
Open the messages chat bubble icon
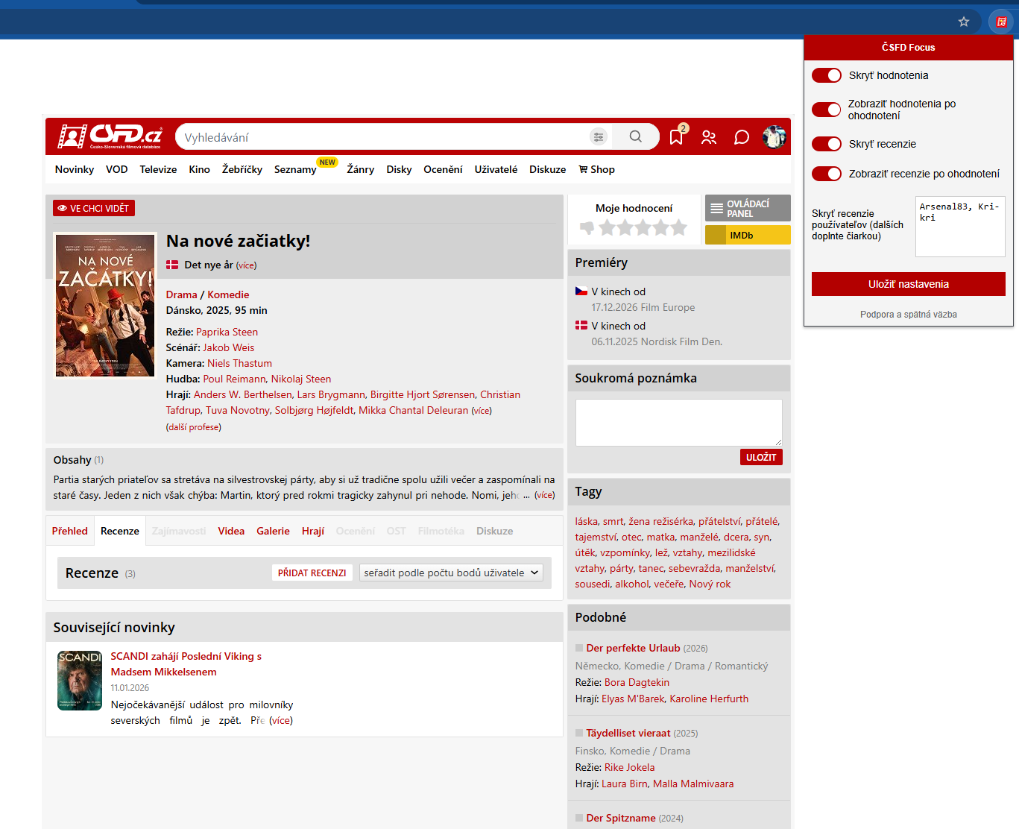pos(741,137)
